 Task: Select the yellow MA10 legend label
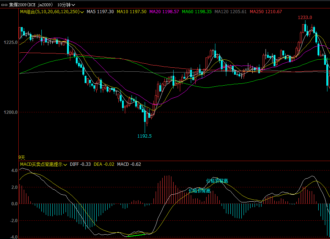(x=131, y=12)
